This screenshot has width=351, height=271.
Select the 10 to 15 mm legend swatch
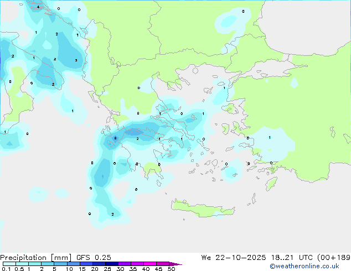[x=73, y=264]
